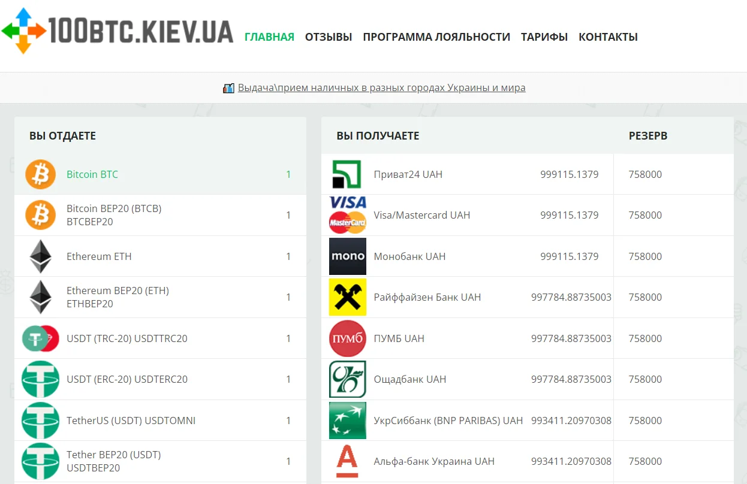This screenshot has height=484, width=747.
Task: Click the Приват24 green bank logo
Action: (x=347, y=174)
